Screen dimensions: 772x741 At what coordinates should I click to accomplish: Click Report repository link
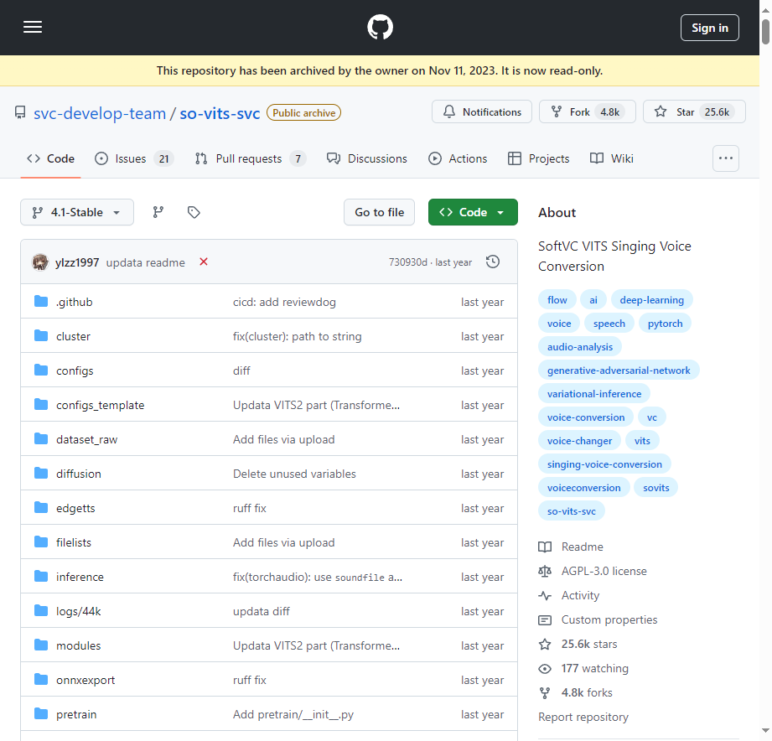(x=583, y=717)
